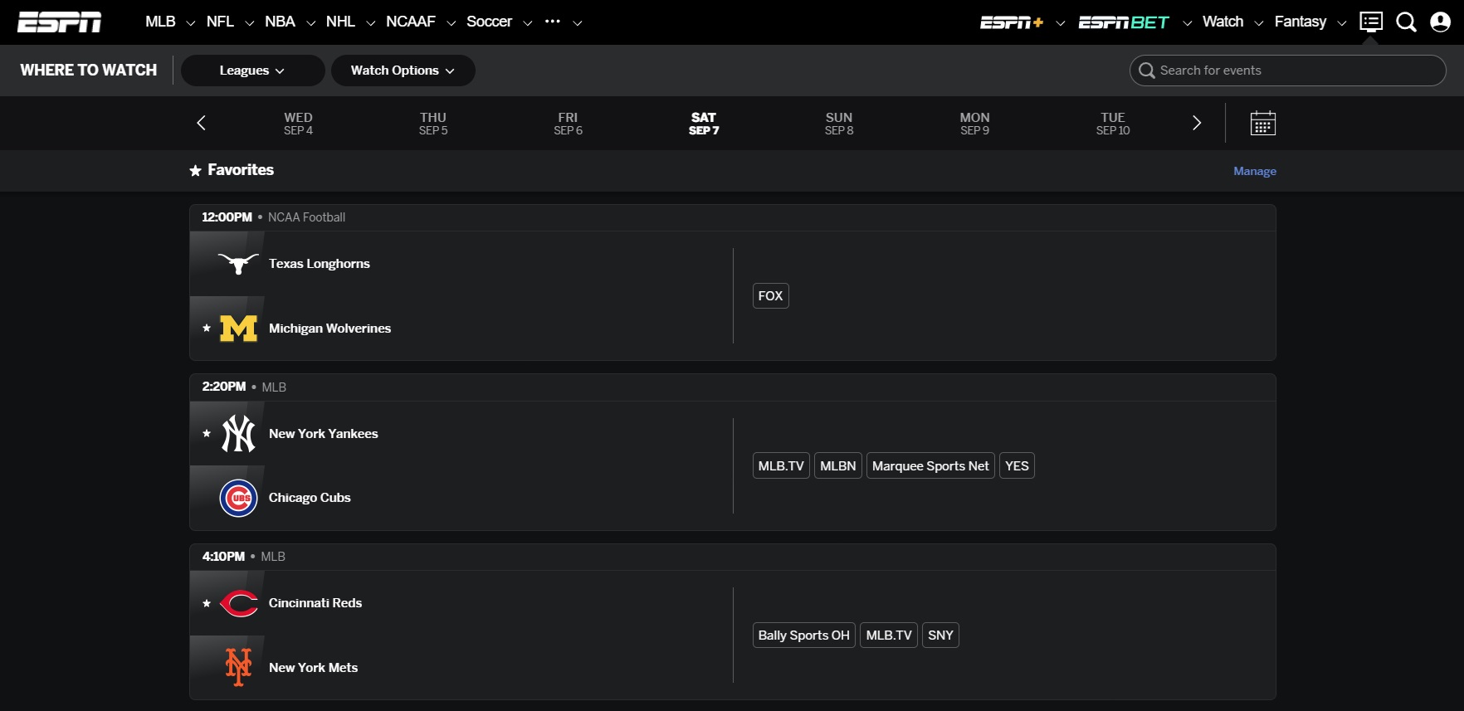Expand the Soccer menu chevron

528,23
